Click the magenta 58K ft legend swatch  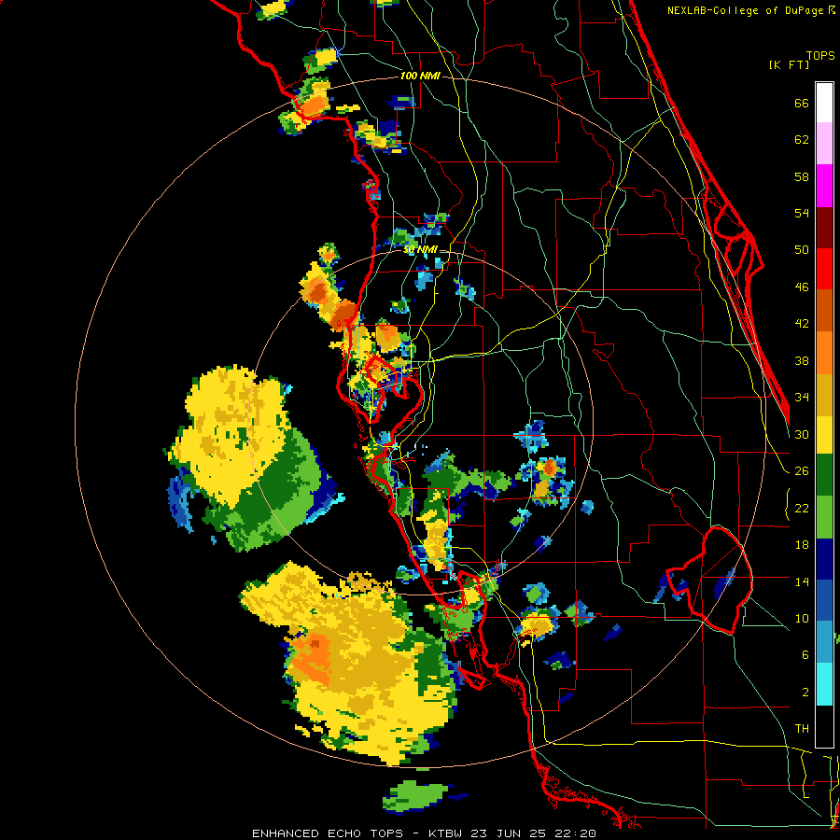[824, 186]
